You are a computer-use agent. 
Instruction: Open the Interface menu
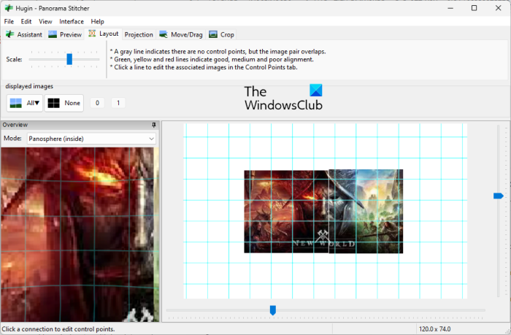tap(72, 21)
